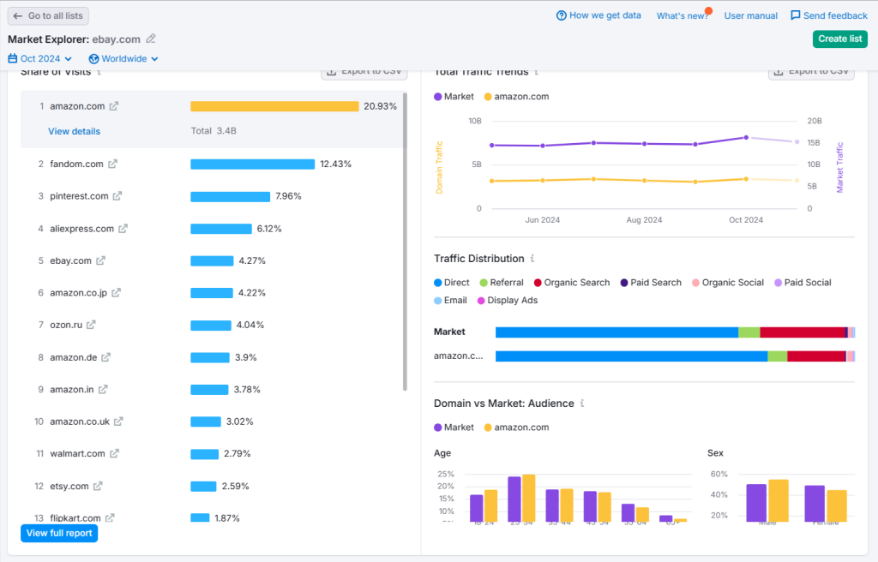
Task: Select aliexpress.com row name
Action: point(81,229)
